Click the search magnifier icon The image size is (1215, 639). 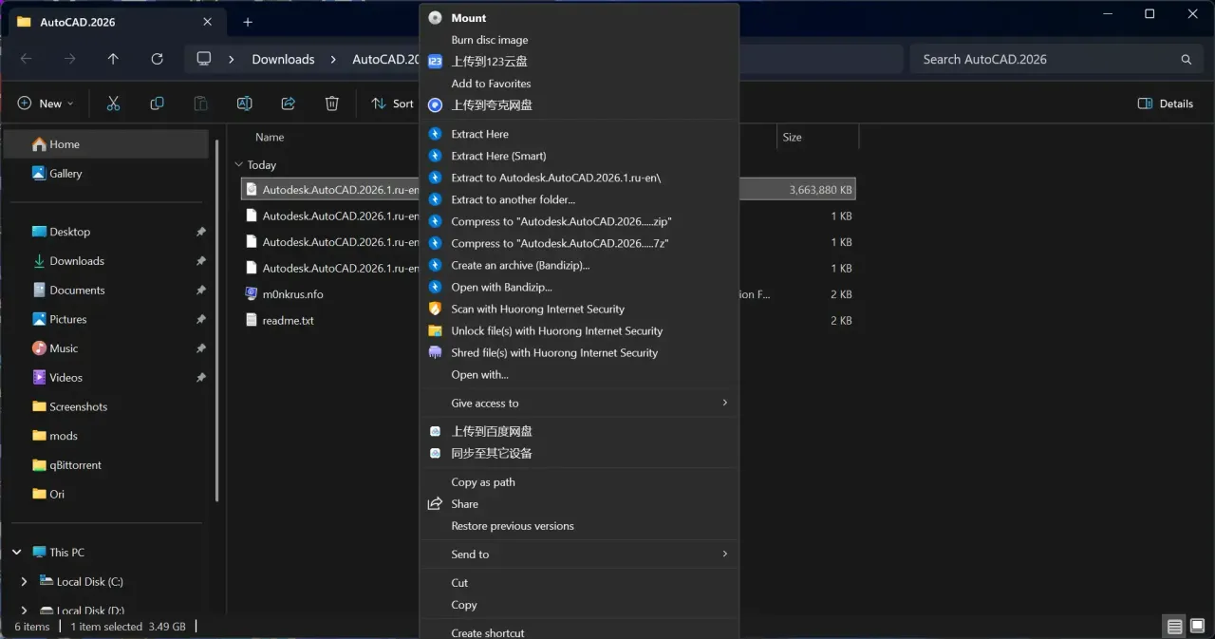(x=1186, y=59)
